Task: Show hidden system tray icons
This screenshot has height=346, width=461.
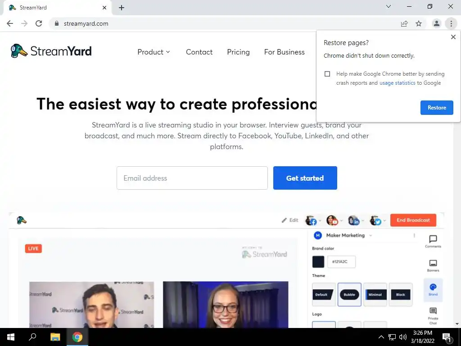Action: (x=381, y=337)
